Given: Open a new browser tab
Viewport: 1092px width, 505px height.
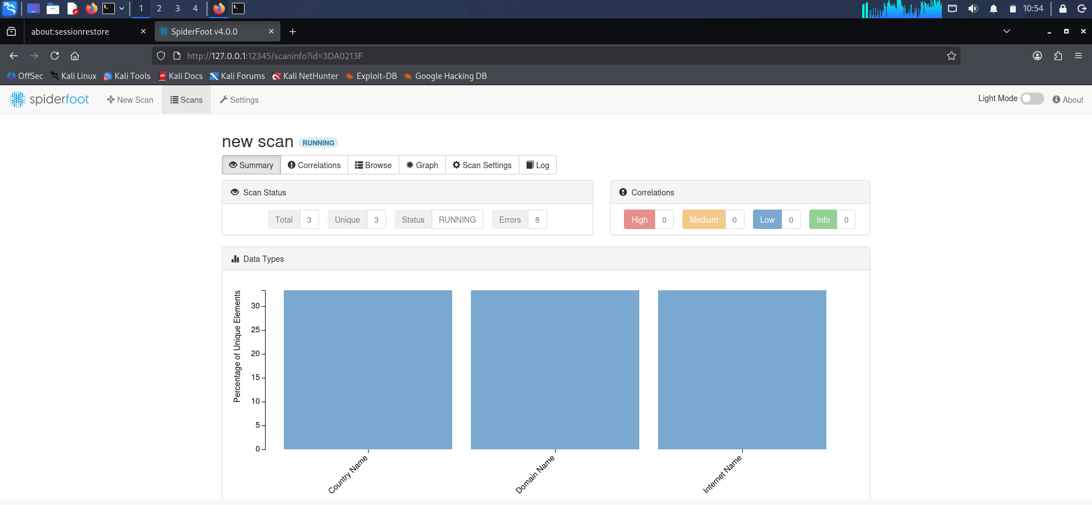Looking at the screenshot, I should [x=292, y=32].
